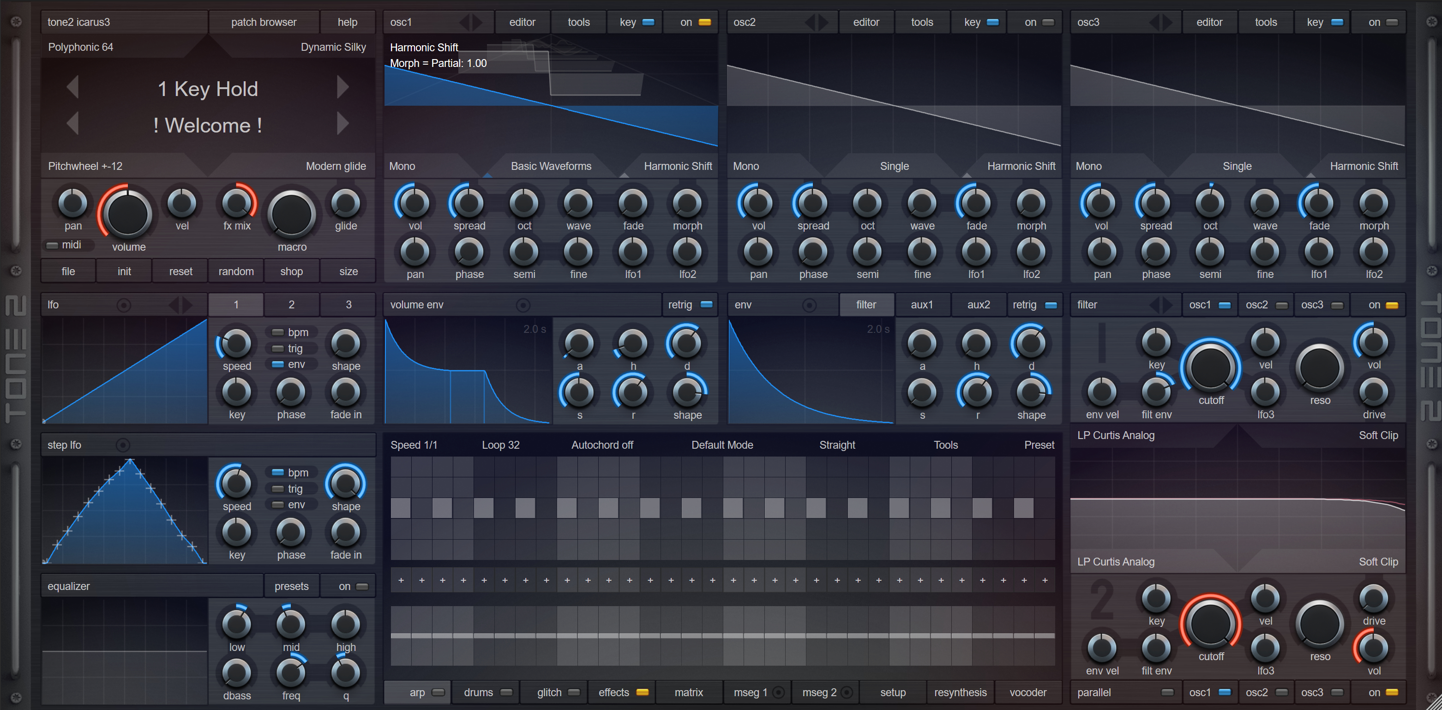Click the step lfo modulation source icon
1442x710 pixels.
[x=123, y=445]
